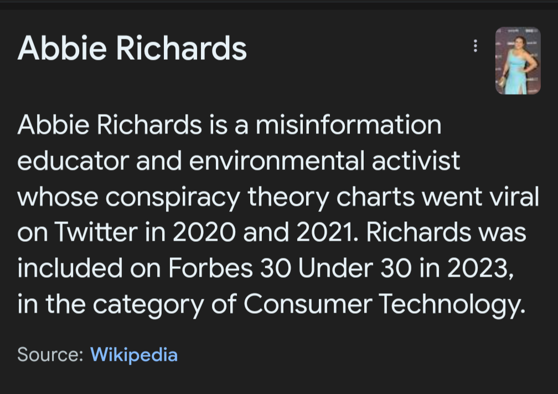Click "conspiracy theory charts" phrase

[260, 198]
